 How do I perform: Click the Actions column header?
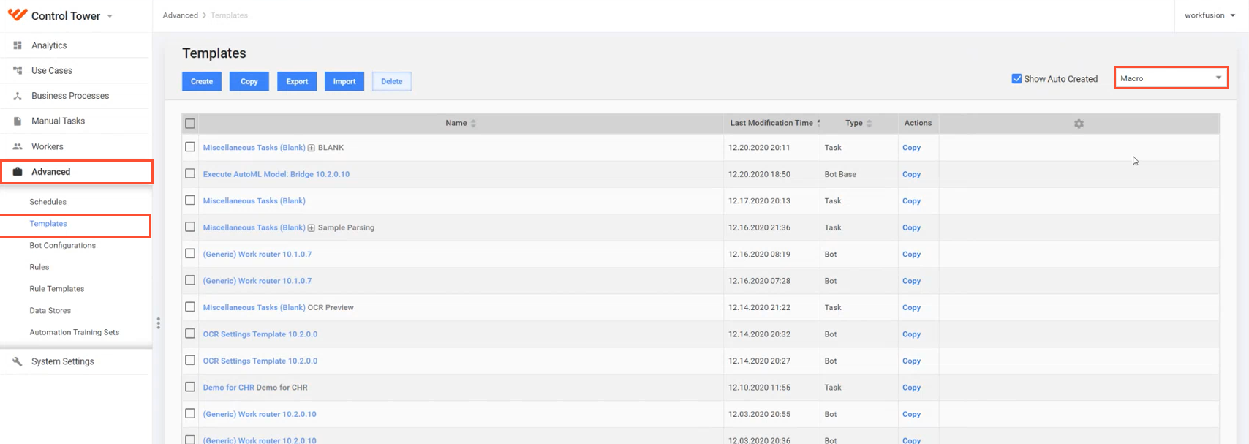click(918, 123)
